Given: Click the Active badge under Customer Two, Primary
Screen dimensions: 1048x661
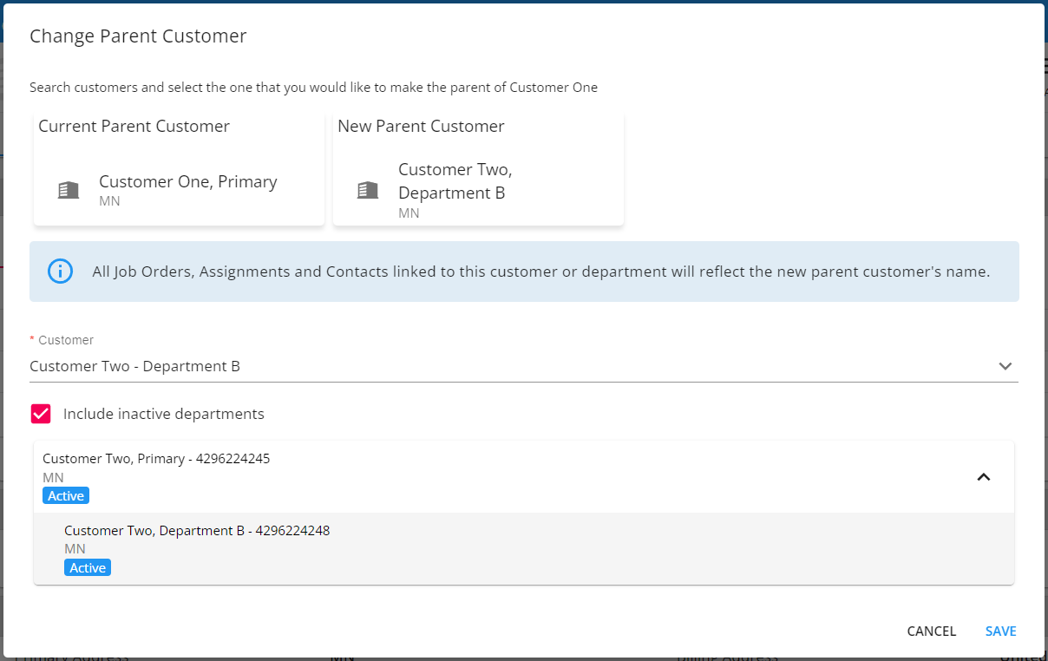Looking at the screenshot, I should [x=66, y=496].
